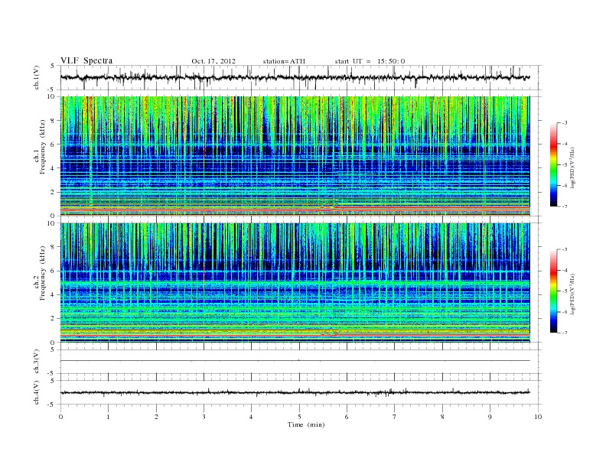Click the date 'Oct. 17, 2012'
This screenshot has width=606, height=468.
(213, 61)
